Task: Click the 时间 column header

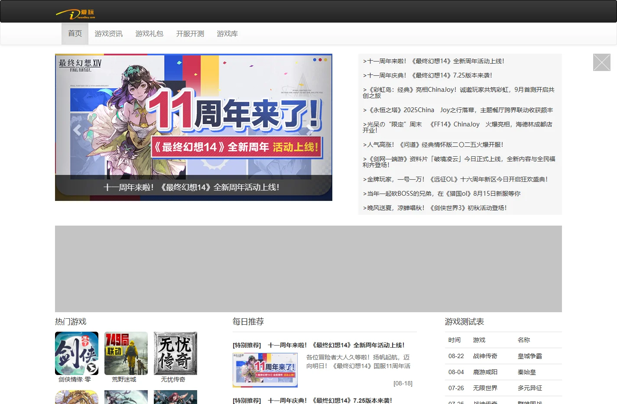Action: 455,340
